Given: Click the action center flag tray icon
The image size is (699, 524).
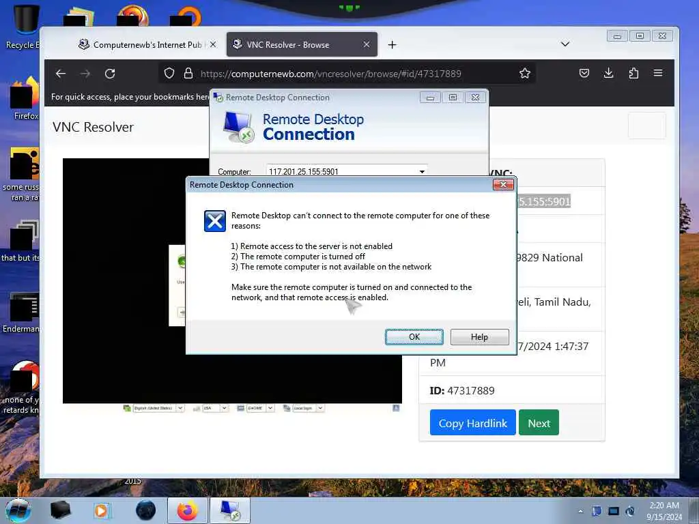Looking at the screenshot, I should point(597,511).
